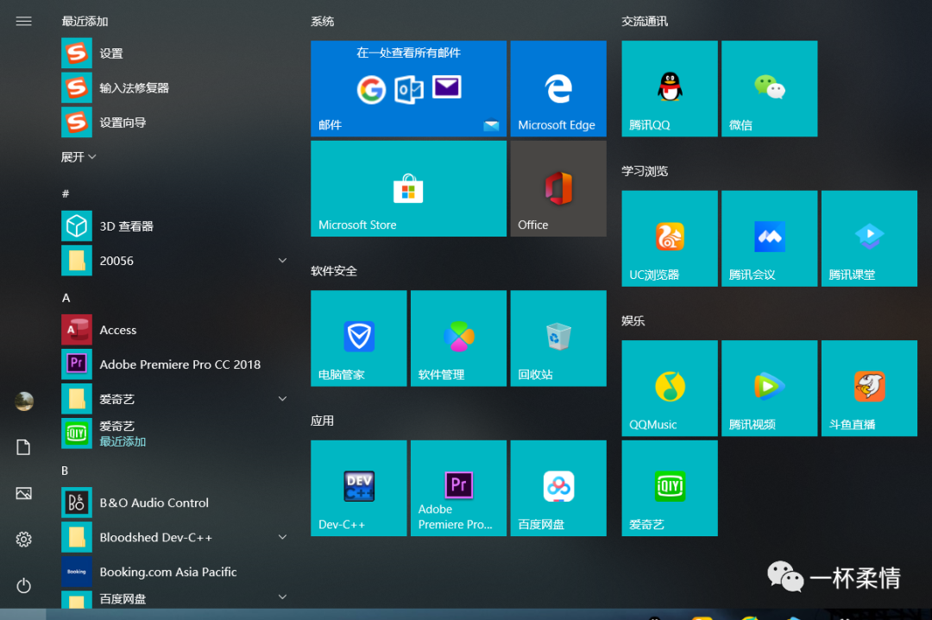The height and width of the screenshot is (620, 932).
Task: Open the user account picture
Action: pos(24,401)
